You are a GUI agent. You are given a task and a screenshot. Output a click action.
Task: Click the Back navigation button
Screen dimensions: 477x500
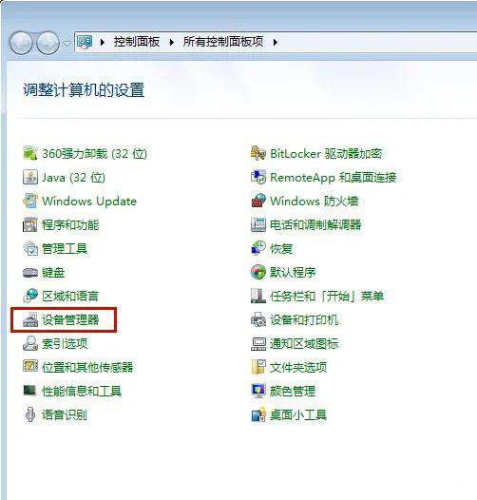(x=21, y=43)
